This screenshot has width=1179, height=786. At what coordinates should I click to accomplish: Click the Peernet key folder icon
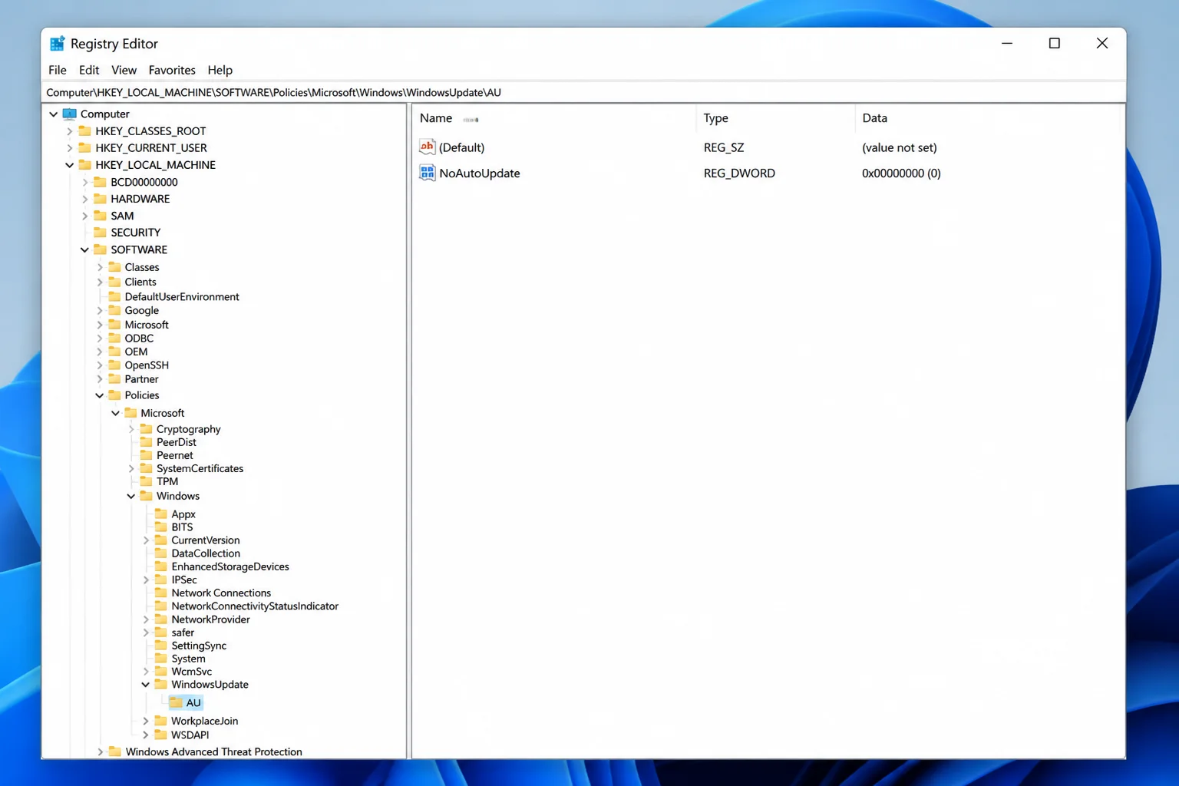[146, 455]
